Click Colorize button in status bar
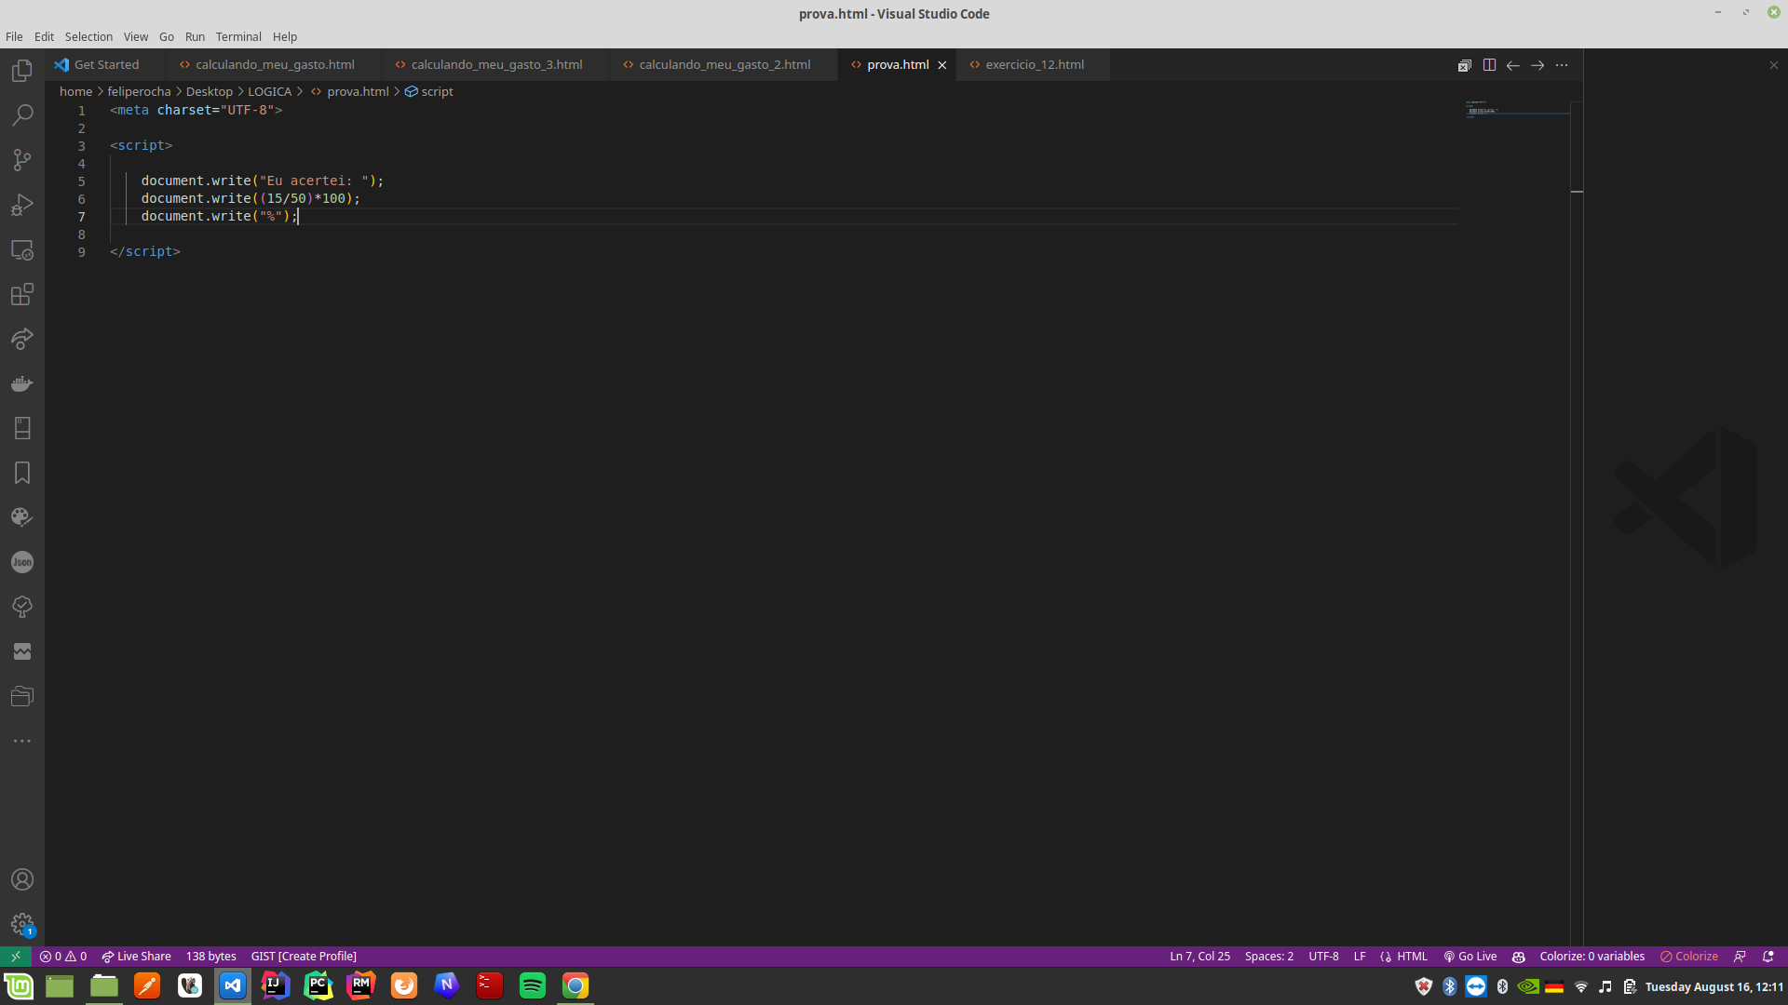Viewport: 1788px width, 1005px height. click(1688, 956)
